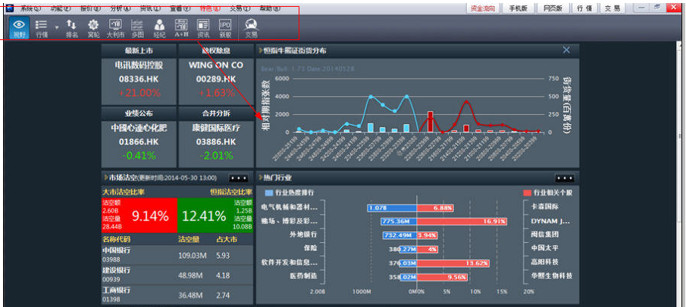Click the 交易 button at top right

coord(612,8)
